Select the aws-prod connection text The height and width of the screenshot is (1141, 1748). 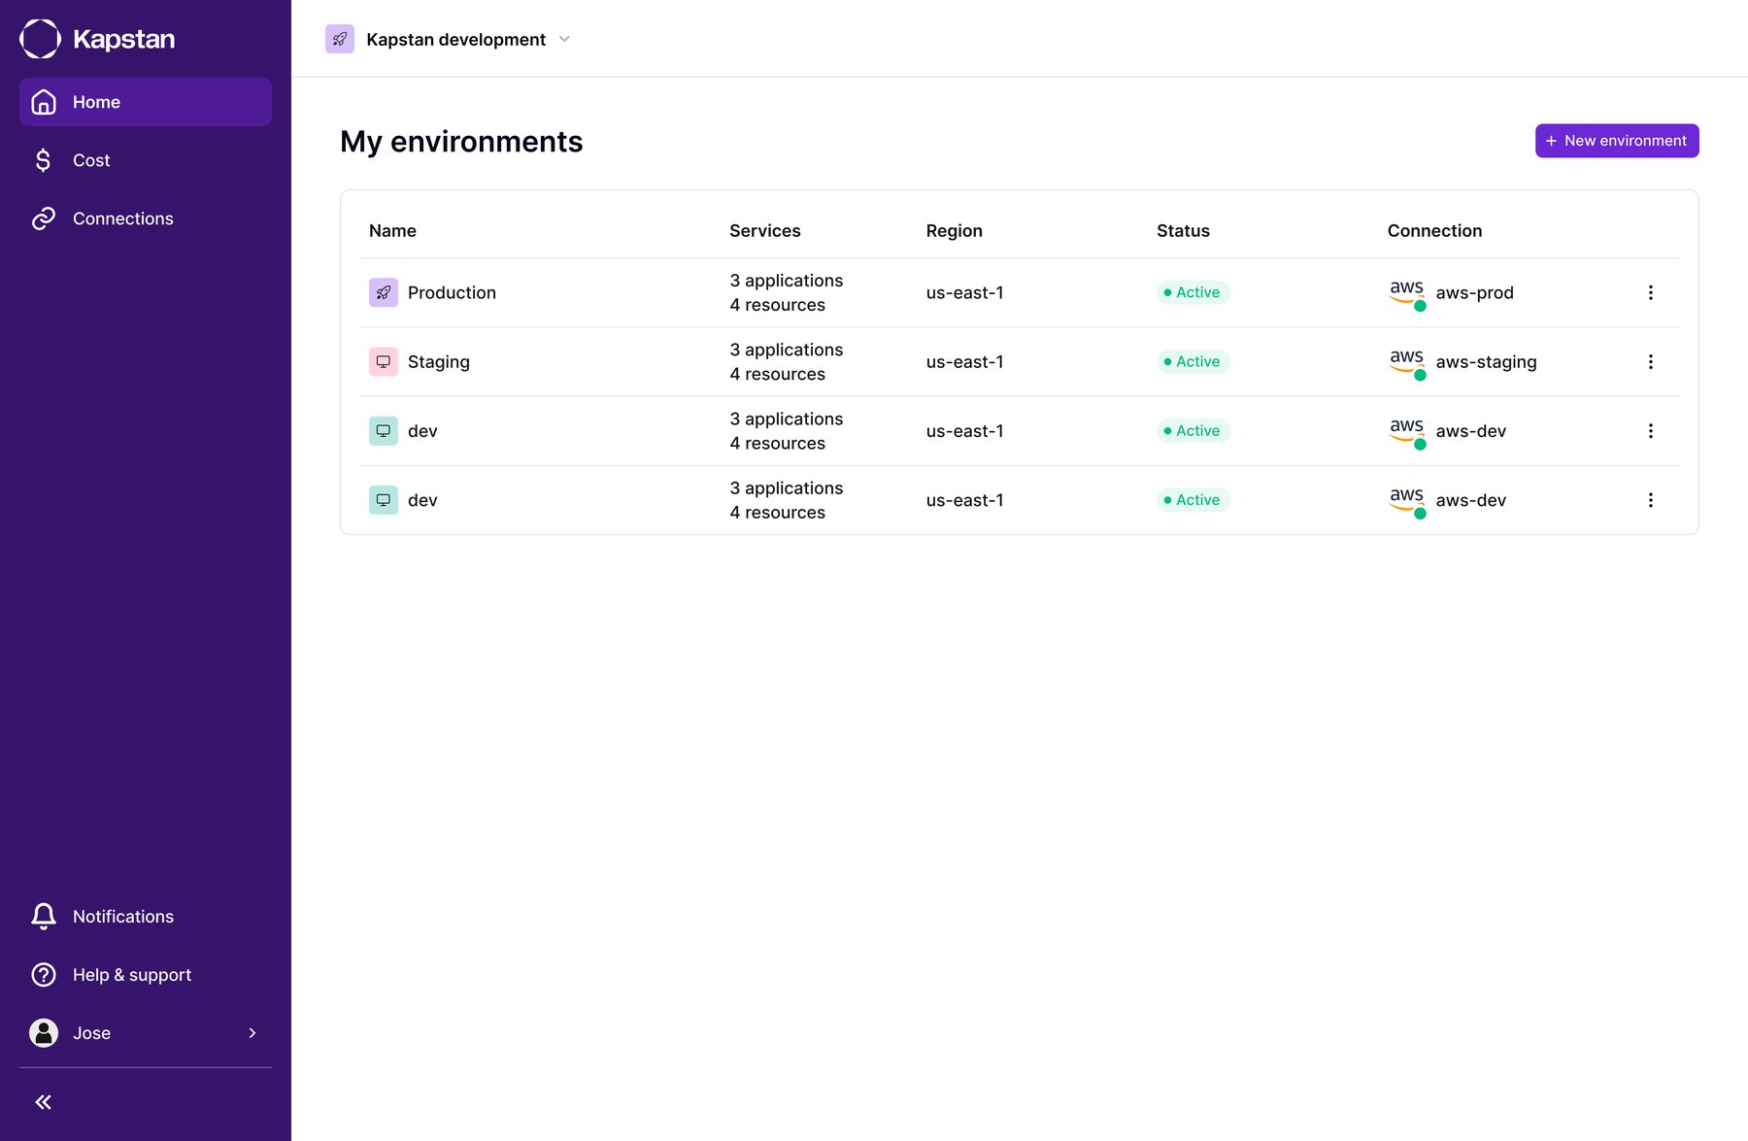coord(1474,292)
